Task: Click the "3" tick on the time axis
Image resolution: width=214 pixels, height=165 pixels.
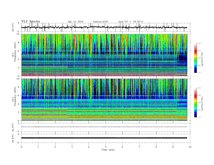Action: (x=72, y=147)
